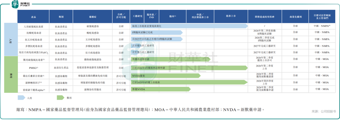Viewport: 340px width, 123px height.
Task: Click the product cell PMSG
Action: [33, 67]
